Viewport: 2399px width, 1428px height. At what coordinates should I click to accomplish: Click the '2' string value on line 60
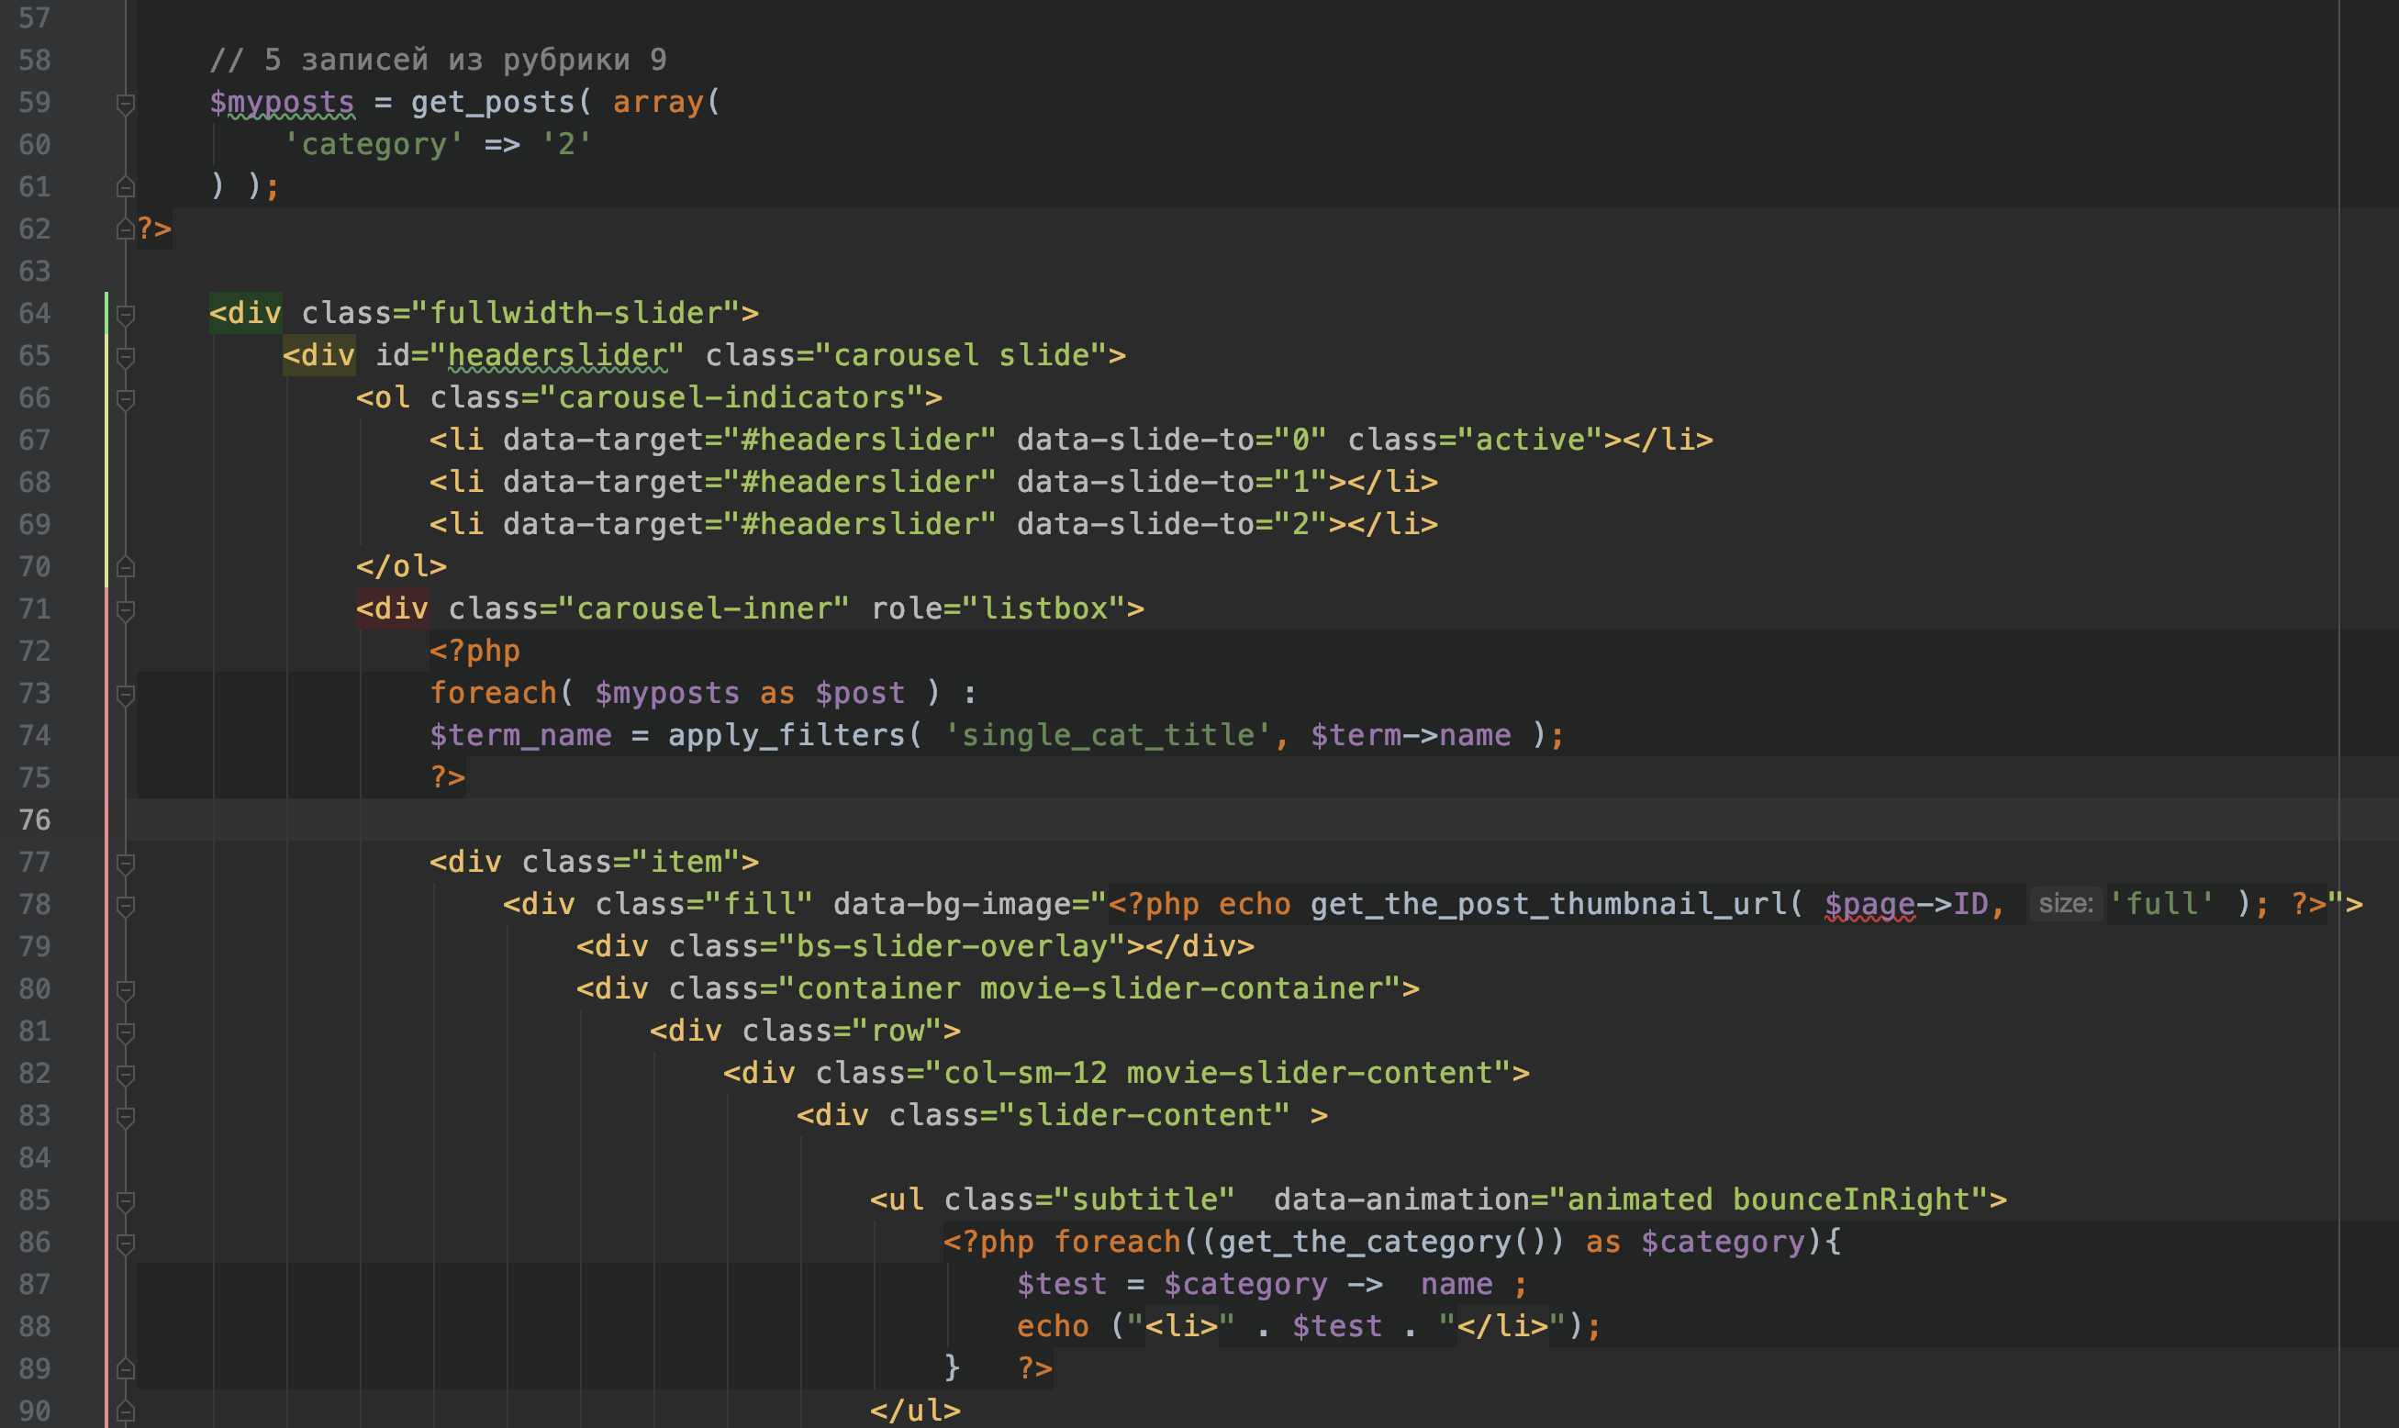tap(566, 144)
